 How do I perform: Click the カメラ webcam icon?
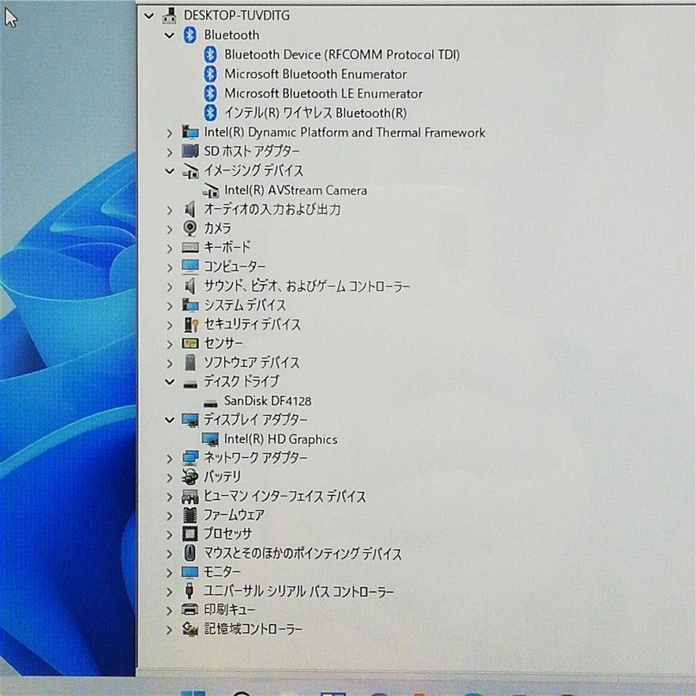[x=190, y=228]
